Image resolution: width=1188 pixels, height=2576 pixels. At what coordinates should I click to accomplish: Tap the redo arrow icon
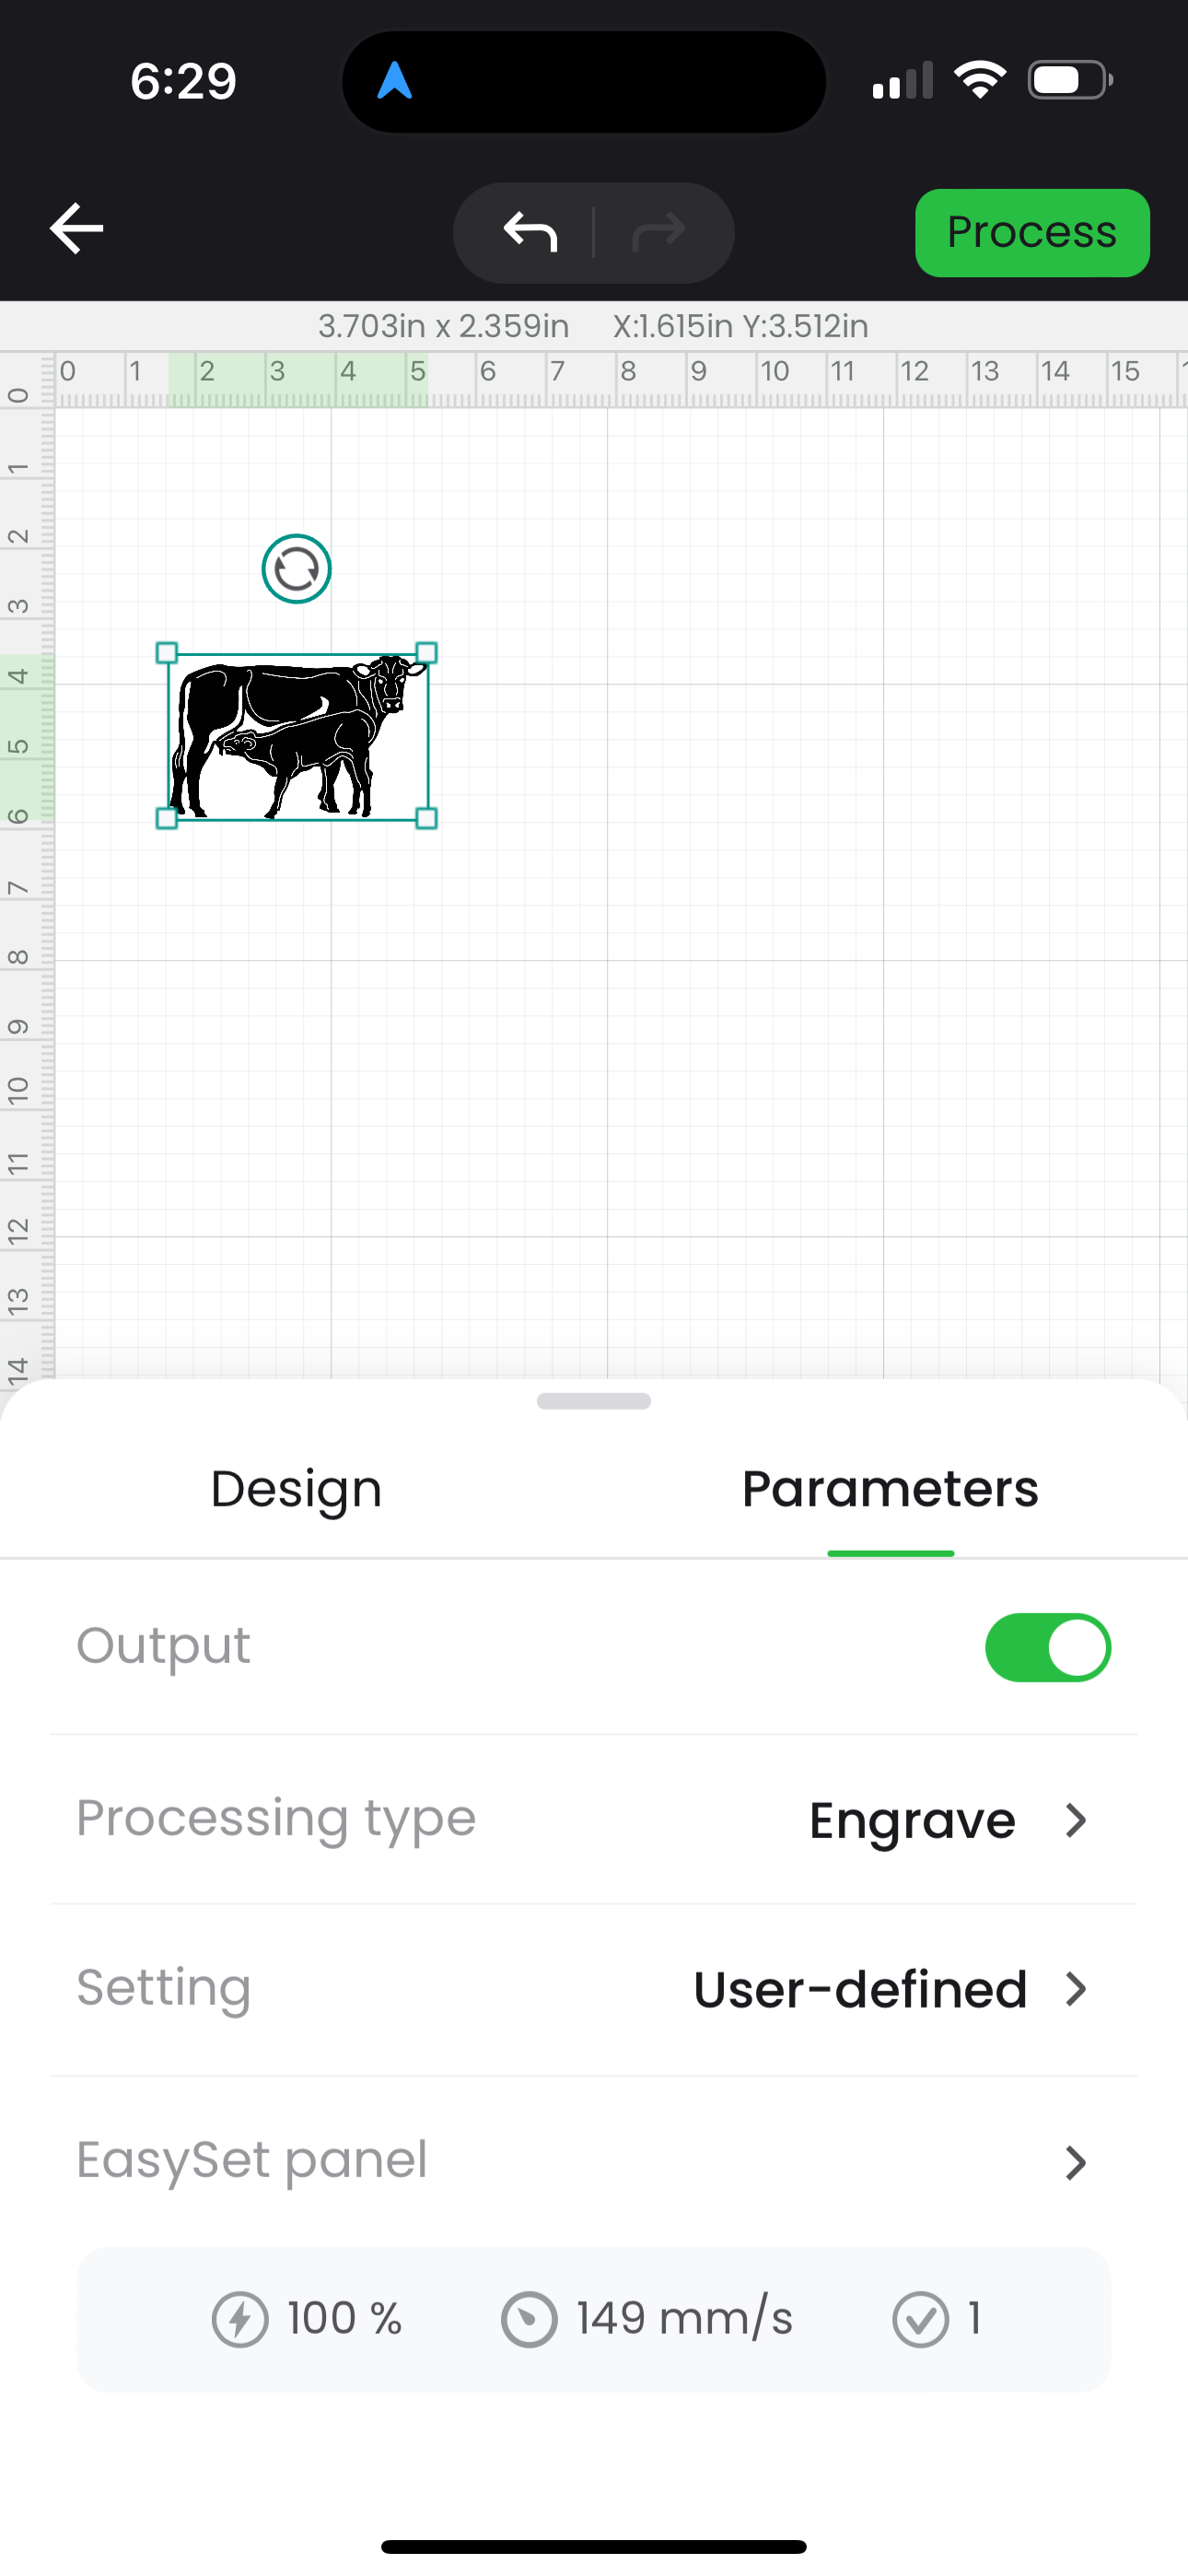[659, 232]
